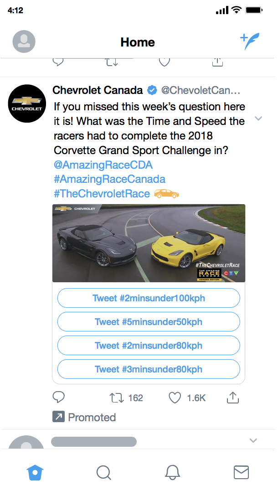
Task: Open the Search tab magnifier icon
Action: pyautogui.click(x=104, y=472)
